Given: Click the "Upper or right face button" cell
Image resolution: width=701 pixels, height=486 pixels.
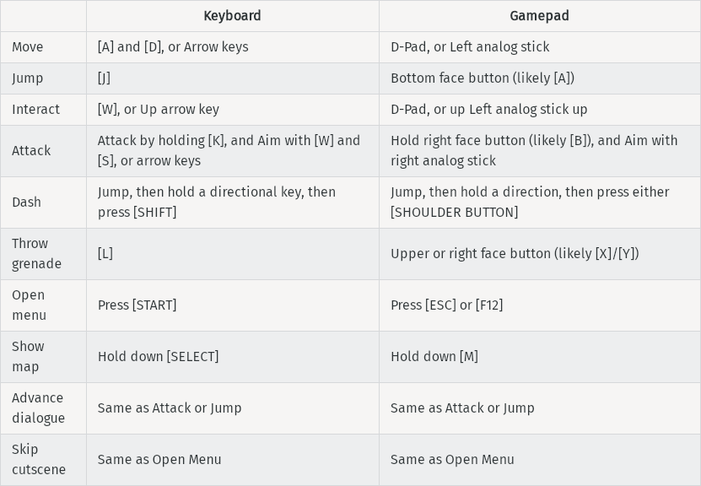Looking at the screenshot, I should coord(515,254).
